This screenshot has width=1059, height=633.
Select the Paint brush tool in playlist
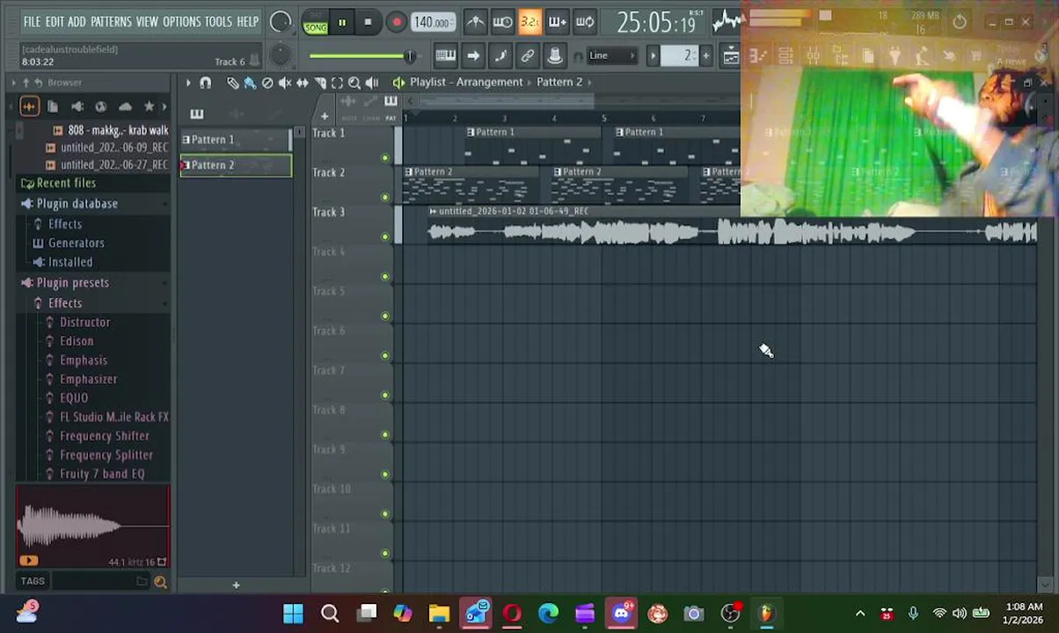tap(250, 83)
